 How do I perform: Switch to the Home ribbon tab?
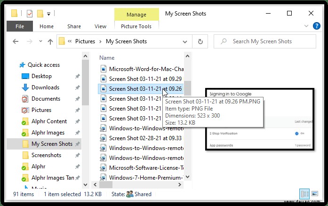47,26
